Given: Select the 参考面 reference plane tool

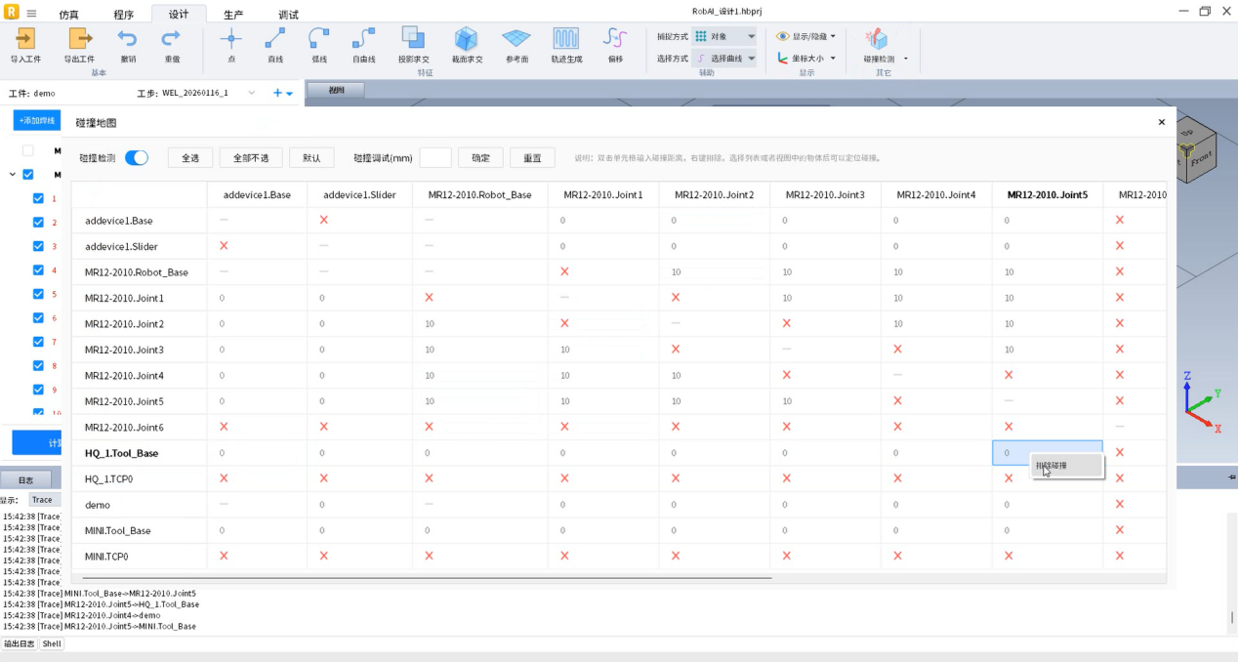Looking at the screenshot, I should [516, 39].
